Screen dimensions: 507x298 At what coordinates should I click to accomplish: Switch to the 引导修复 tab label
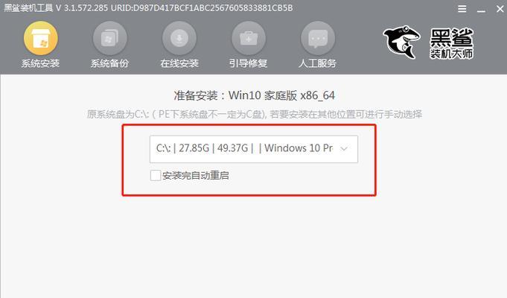(249, 63)
